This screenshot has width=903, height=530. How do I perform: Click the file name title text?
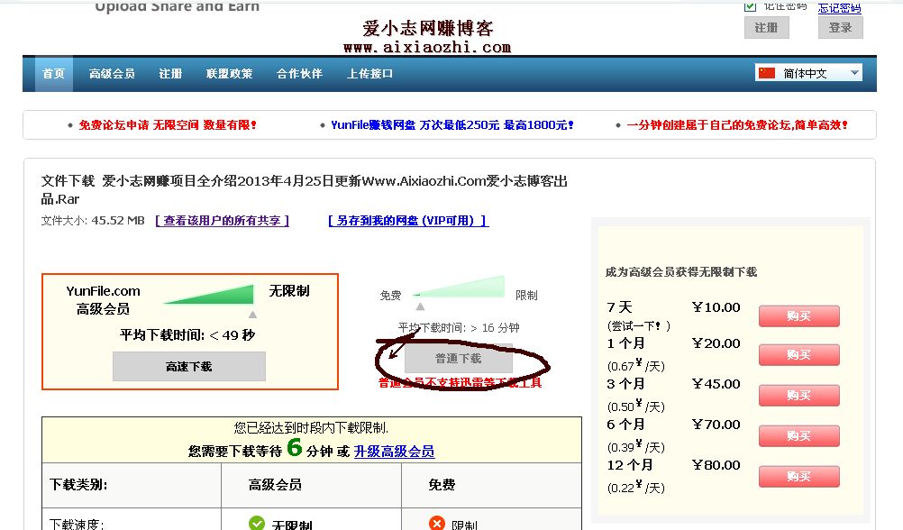[x=304, y=189]
